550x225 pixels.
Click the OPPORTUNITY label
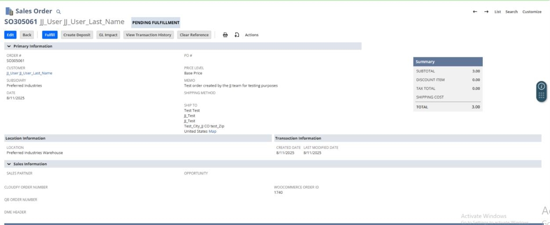coord(196,173)
